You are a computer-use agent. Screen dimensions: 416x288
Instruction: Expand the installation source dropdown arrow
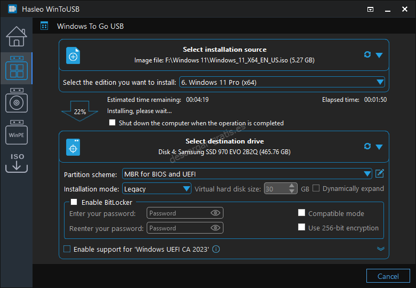(x=379, y=55)
